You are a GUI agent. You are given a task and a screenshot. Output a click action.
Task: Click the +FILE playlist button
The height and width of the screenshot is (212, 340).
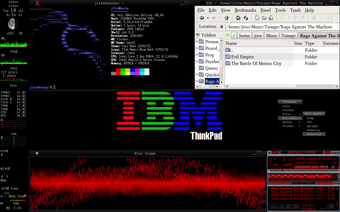coord(274,207)
